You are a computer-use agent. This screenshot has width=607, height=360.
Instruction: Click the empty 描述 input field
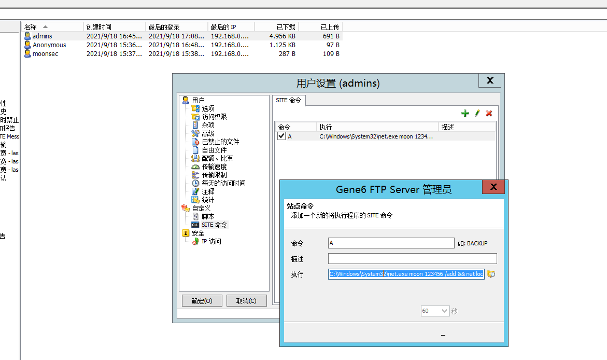pos(412,258)
